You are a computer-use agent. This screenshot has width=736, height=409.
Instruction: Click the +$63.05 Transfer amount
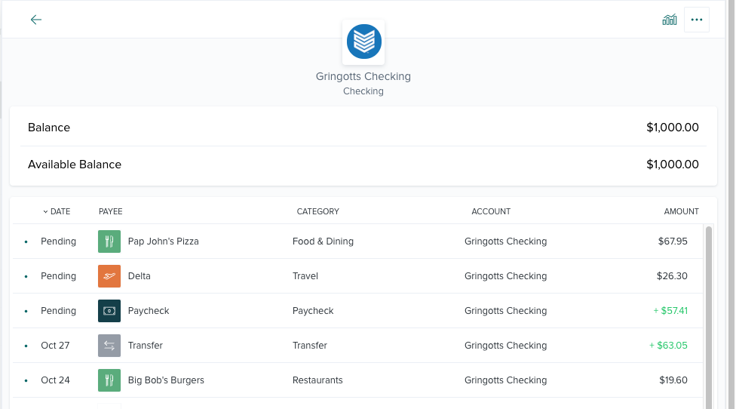668,346
